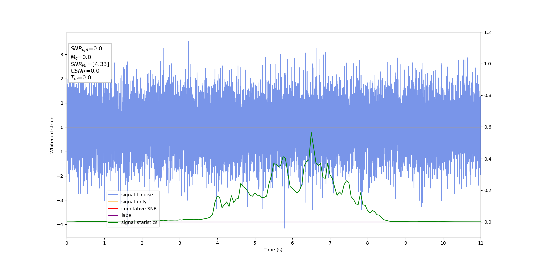
Task: Click right axis tick label 0.6
Action: click(487, 127)
